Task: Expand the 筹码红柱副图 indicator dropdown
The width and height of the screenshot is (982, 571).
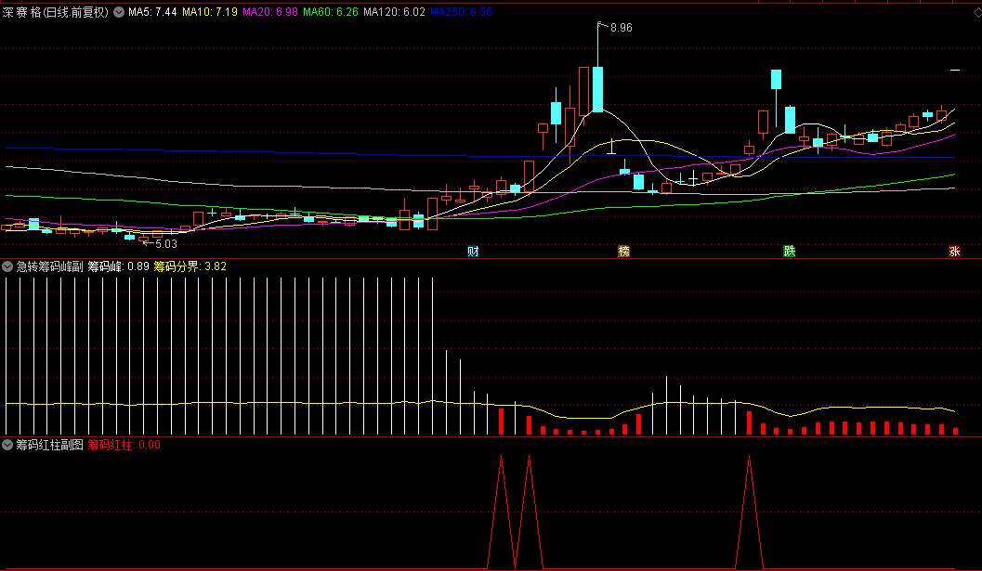Action: 7,445
